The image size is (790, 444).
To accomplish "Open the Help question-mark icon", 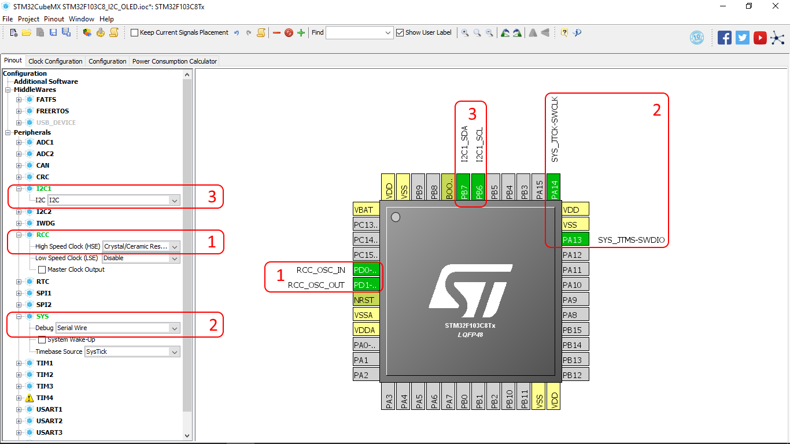I will click(564, 33).
